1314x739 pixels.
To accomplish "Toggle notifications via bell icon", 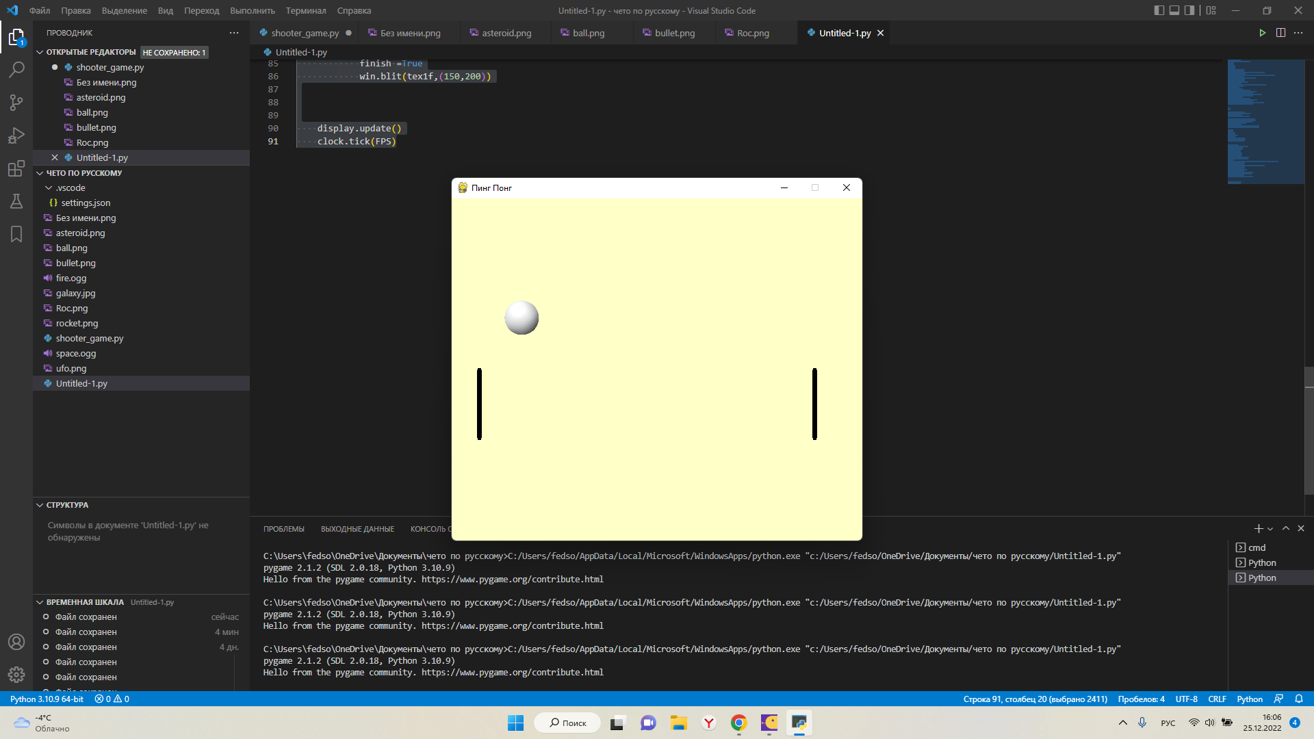I will click(1300, 699).
